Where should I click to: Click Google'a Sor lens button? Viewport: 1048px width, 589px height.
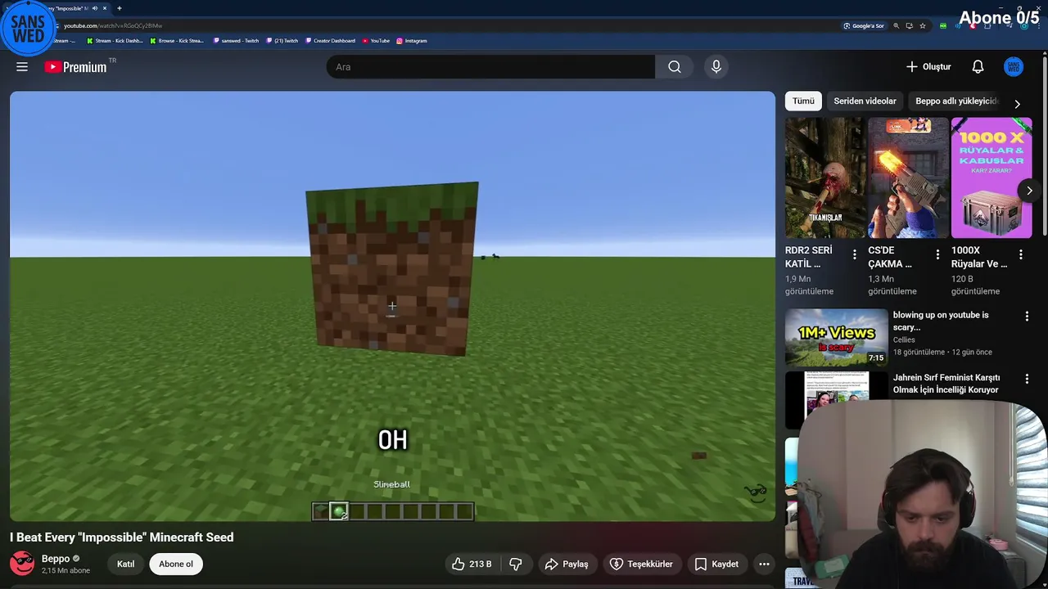point(864,26)
